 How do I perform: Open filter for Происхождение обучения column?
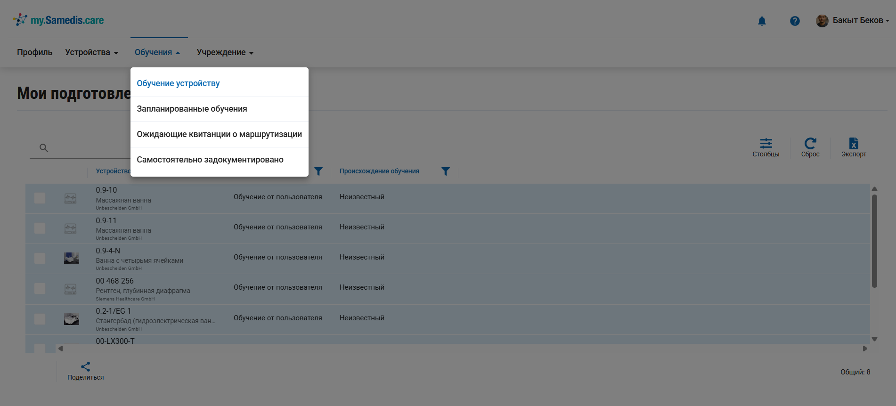tap(445, 171)
